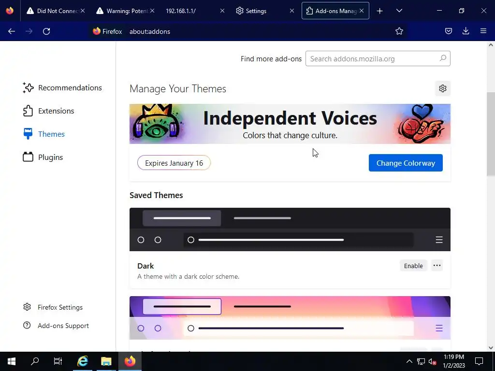The width and height of the screenshot is (495, 371).
Task: Open the Extensions category
Action: (x=49, y=111)
